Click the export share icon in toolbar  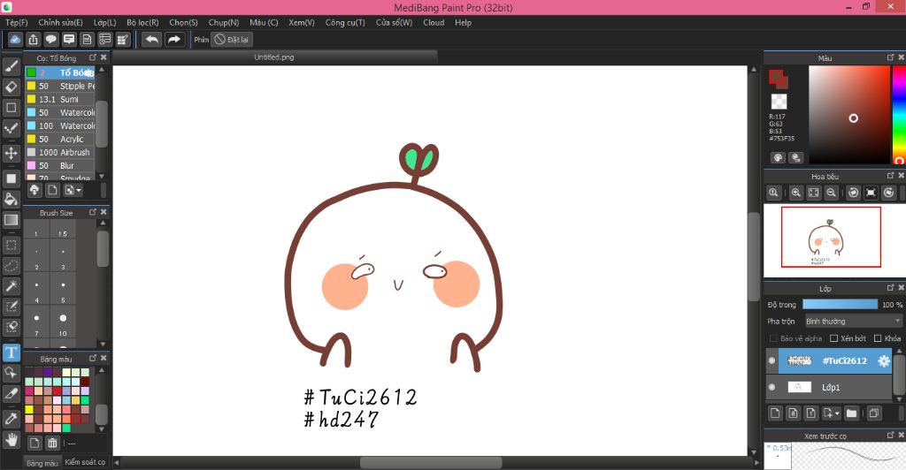point(33,39)
